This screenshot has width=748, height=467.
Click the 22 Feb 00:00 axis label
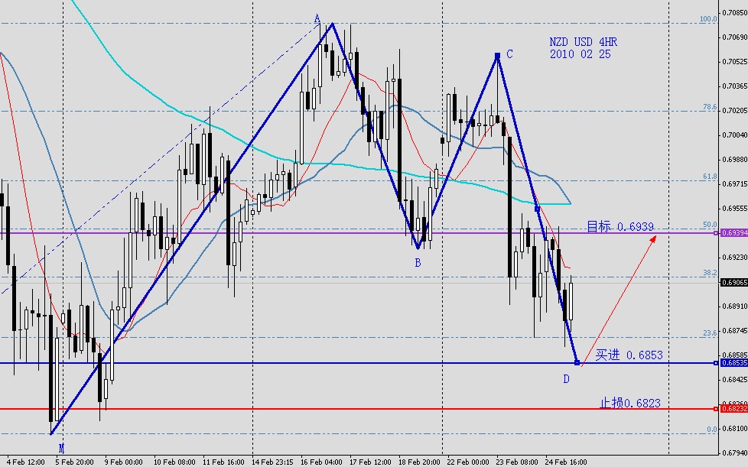467,462
